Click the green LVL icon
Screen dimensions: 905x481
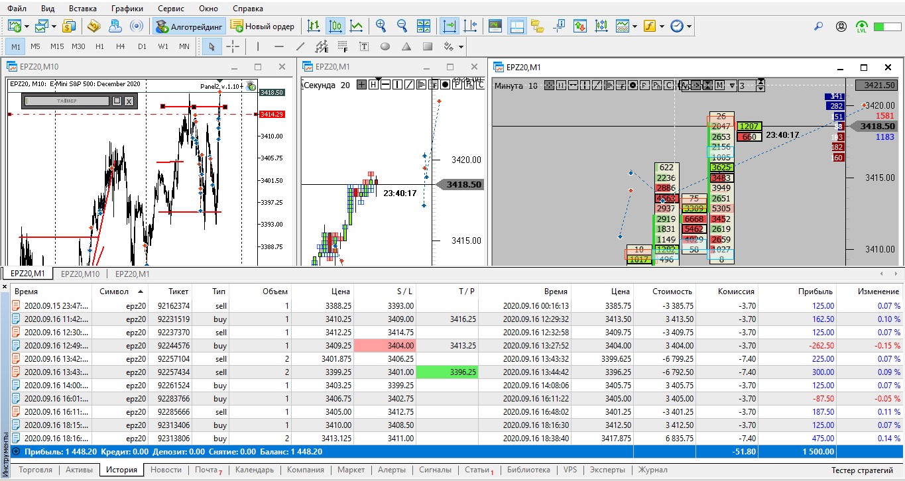pos(862,27)
